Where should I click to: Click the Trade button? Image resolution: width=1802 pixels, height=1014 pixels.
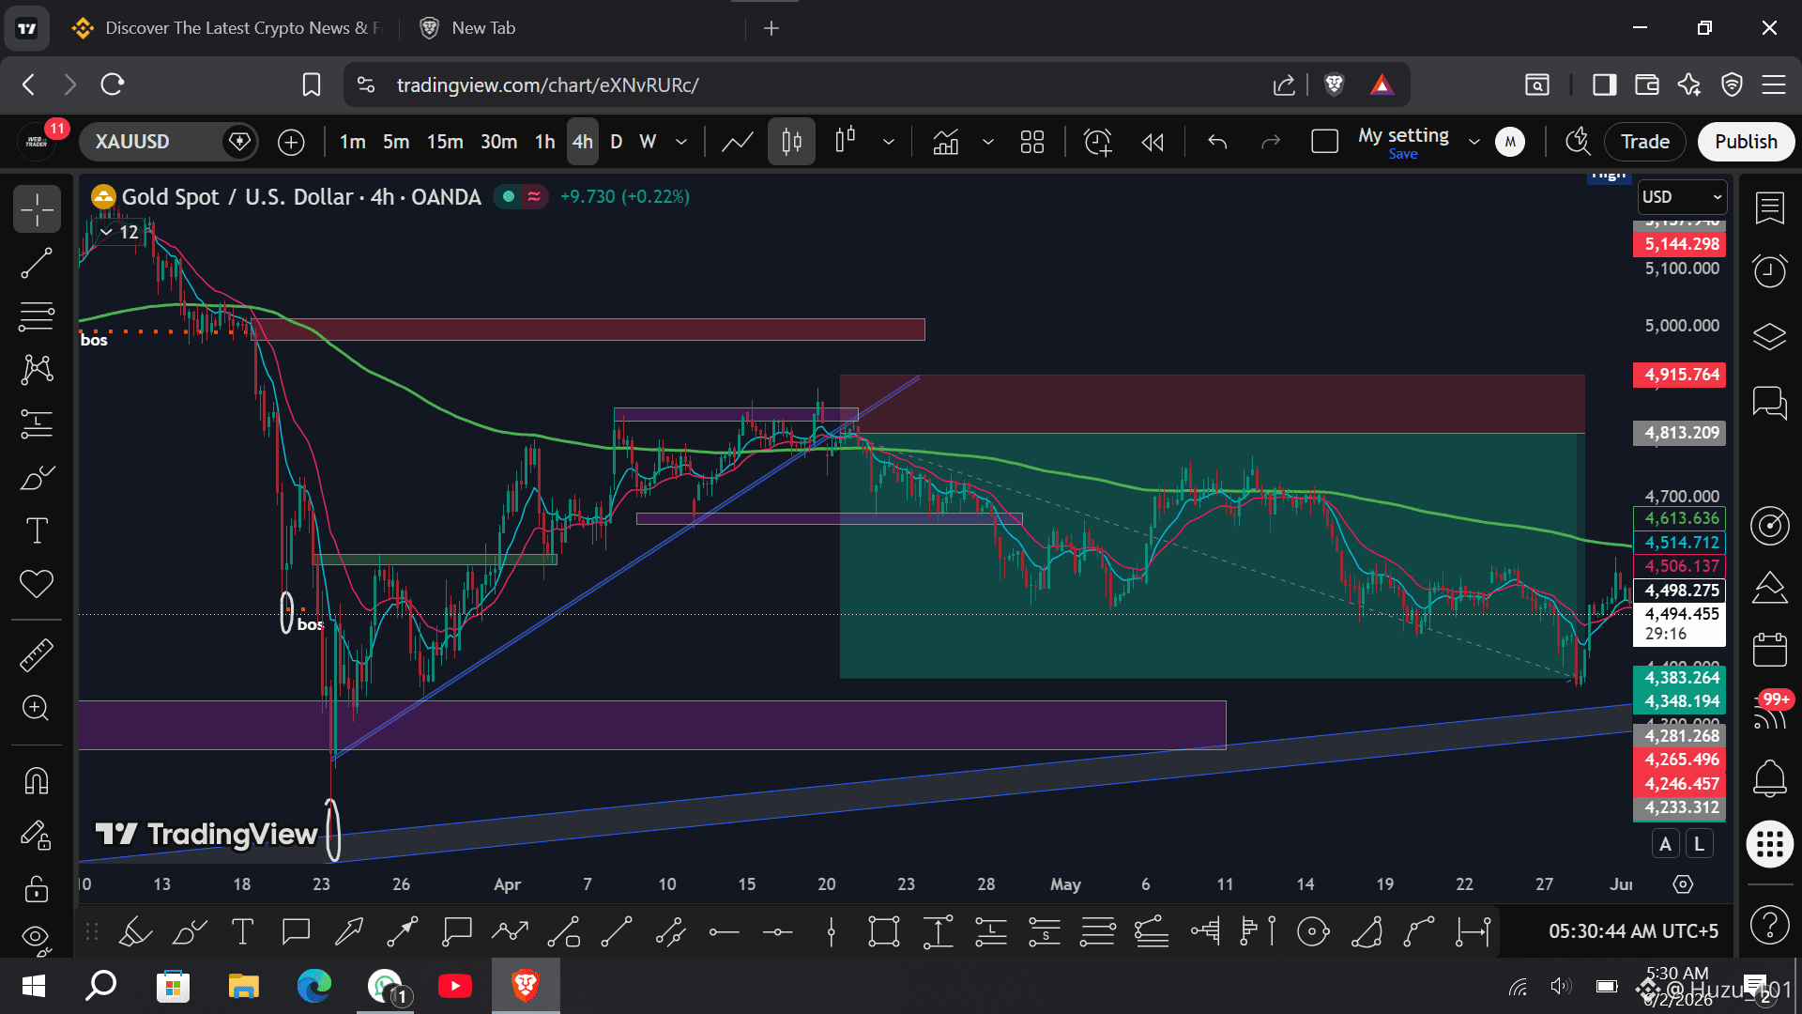[x=1645, y=142]
